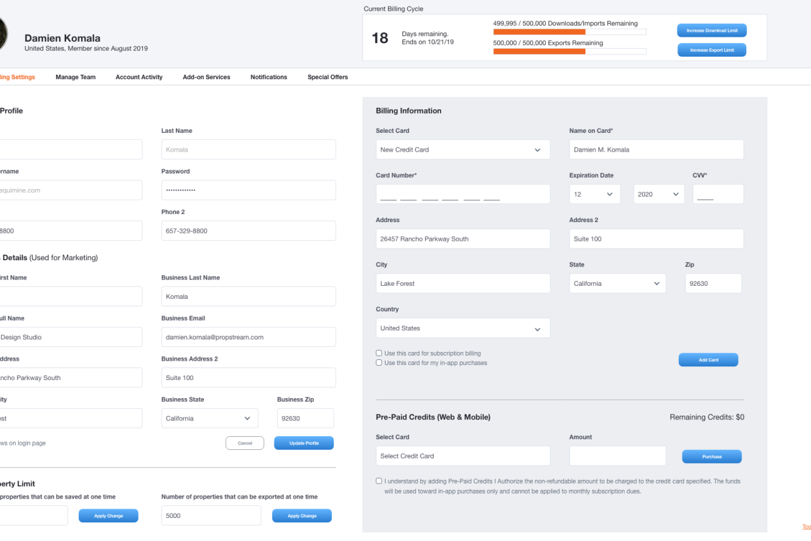
Task: Choose a billing State from the dropdown
Action: [x=617, y=283]
